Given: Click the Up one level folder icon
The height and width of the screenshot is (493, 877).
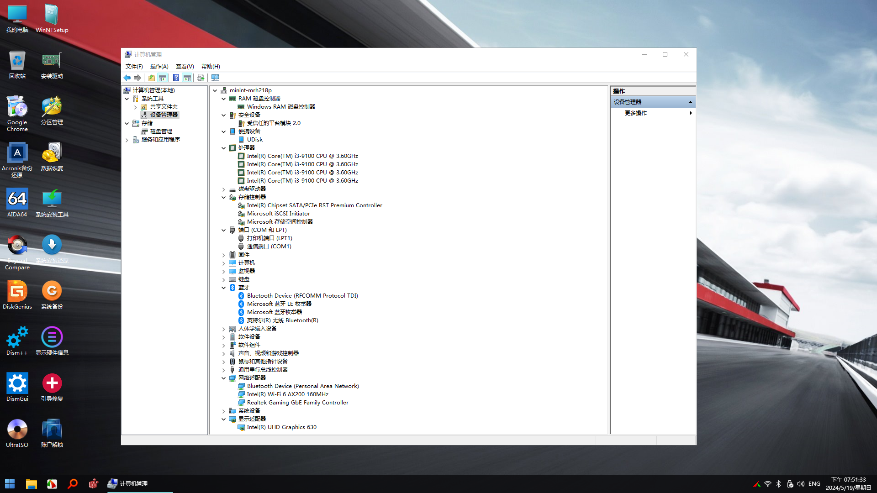Looking at the screenshot, I should [x=152, y=78].
